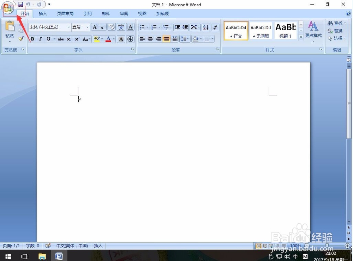Image resolution: width=353 pixels, height=261 pixels.
Task: Open the font name dropdown 宋体
Action: (69, 27)
